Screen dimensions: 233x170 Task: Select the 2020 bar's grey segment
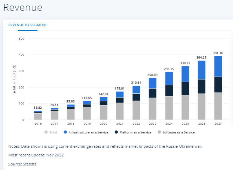pos(104,113)
